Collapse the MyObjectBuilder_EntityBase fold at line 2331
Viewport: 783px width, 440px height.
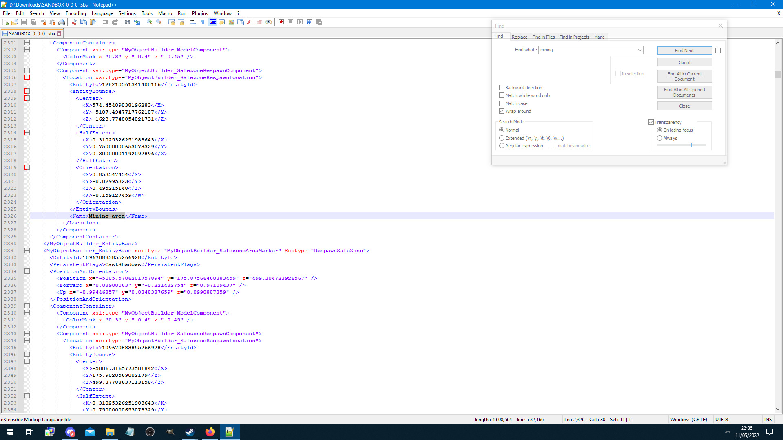click(27, 251)
